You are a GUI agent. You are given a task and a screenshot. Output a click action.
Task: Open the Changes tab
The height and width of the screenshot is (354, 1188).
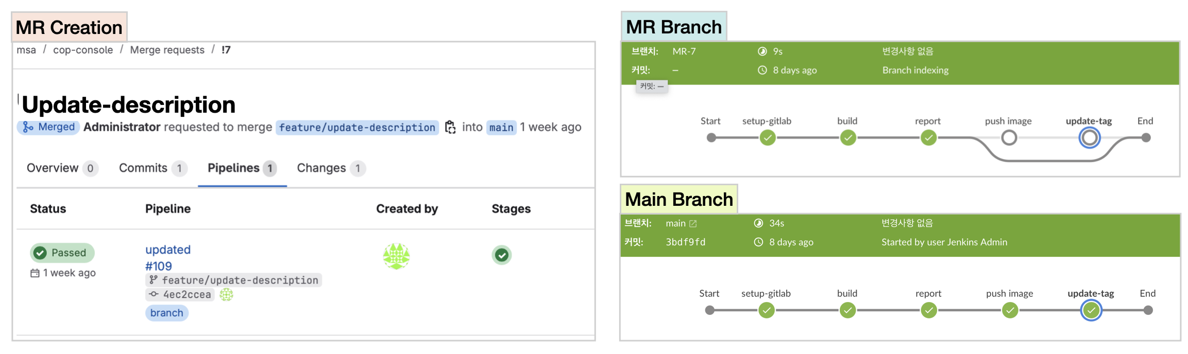pyautogui.click(x=321, y=168)
